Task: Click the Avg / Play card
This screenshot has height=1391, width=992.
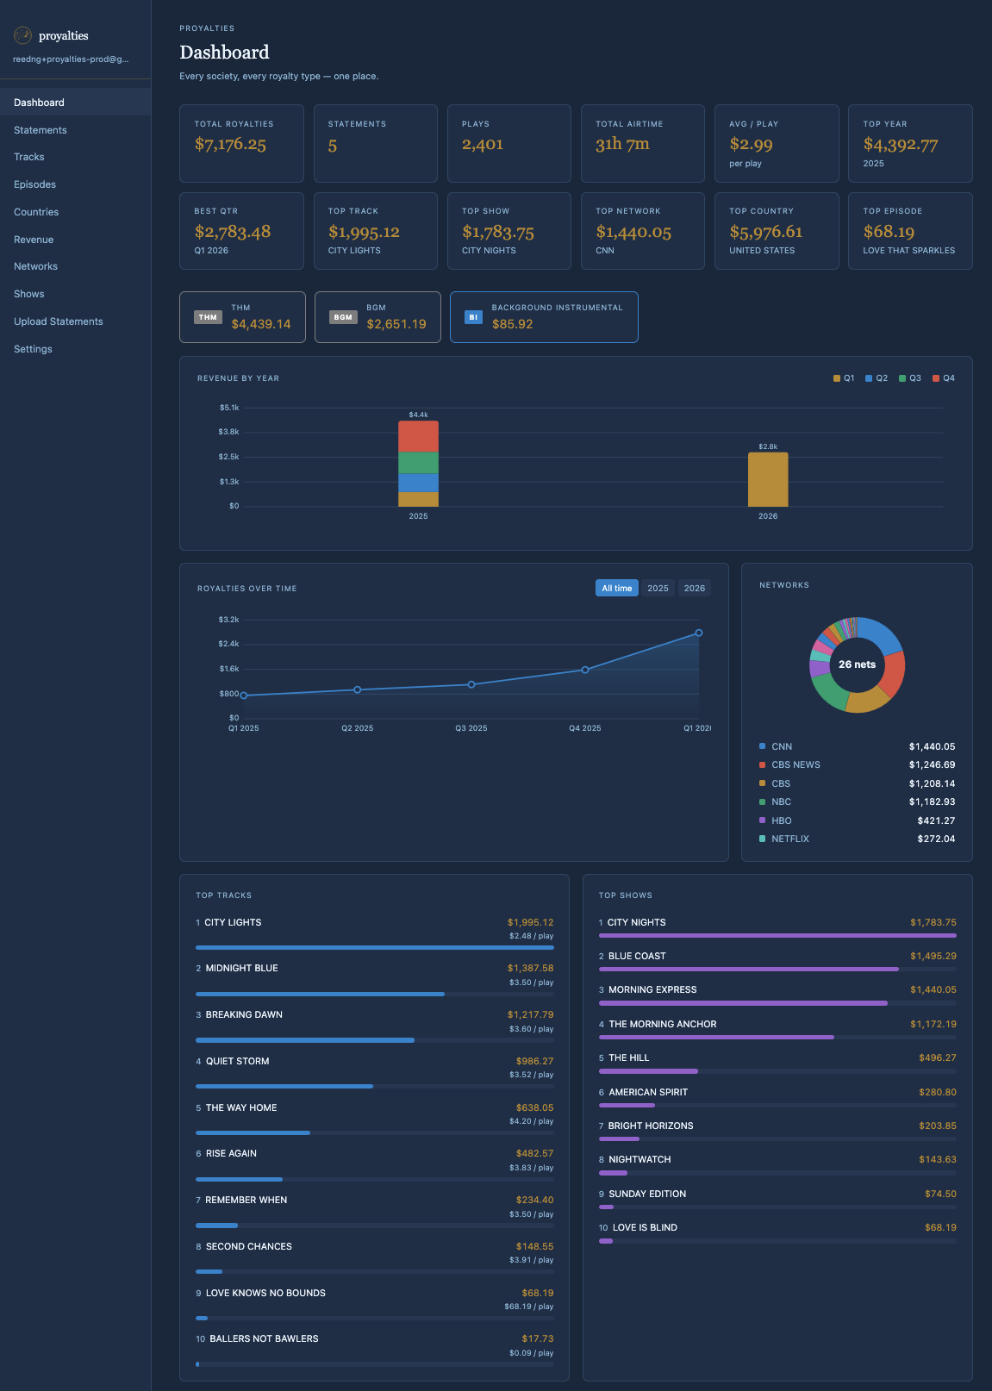Action: pos(777,143)
